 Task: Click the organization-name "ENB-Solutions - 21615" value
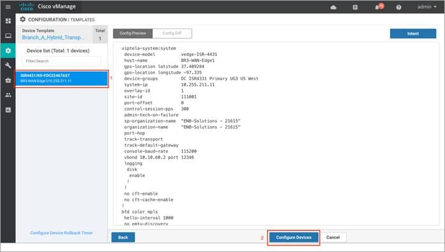pyautogui.click(x=210, y=127)
